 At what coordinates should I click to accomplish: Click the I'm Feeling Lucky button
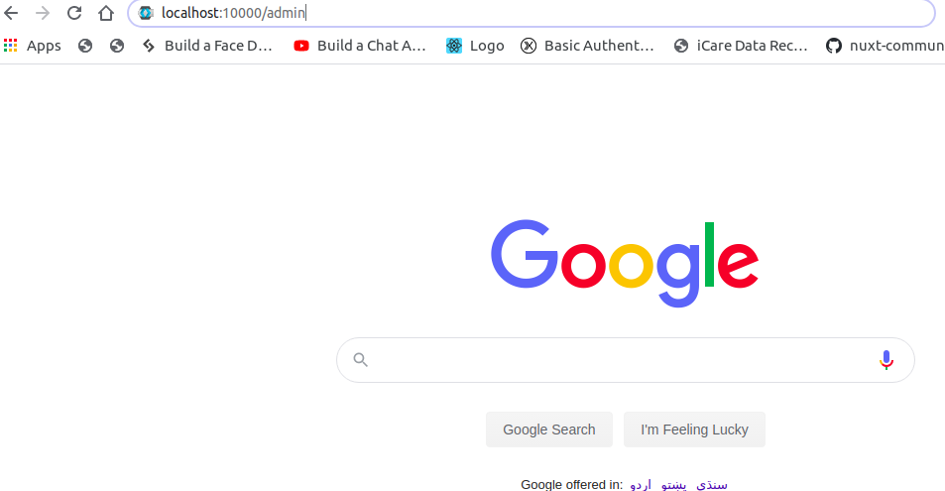(694, 430)
